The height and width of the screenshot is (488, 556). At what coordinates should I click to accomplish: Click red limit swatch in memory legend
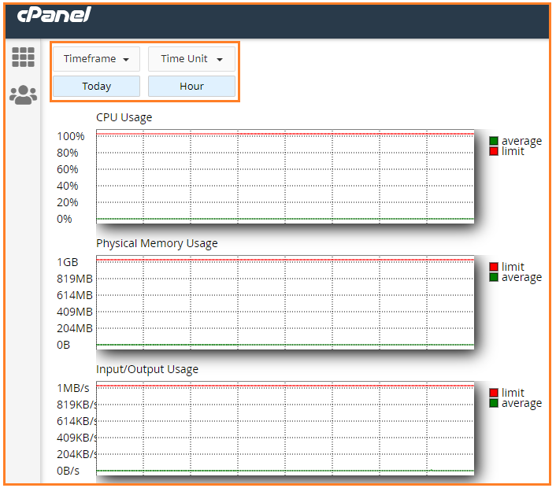click(494, 267)
